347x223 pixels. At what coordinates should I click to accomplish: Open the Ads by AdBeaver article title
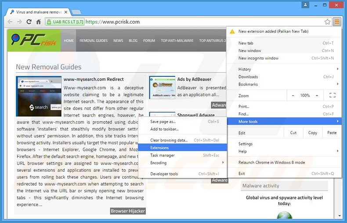pos(194,79)
